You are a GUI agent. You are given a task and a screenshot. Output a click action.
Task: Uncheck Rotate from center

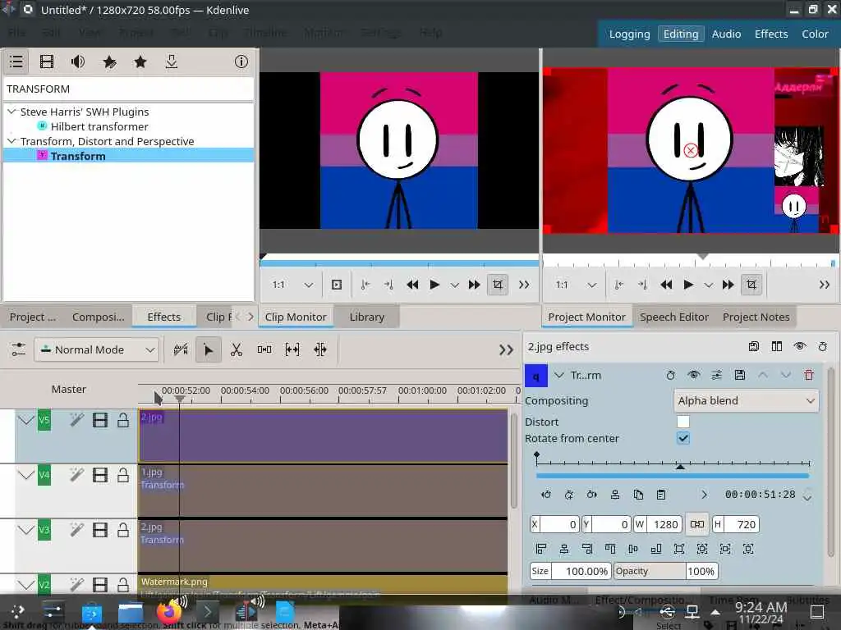(x=682, y=438)
